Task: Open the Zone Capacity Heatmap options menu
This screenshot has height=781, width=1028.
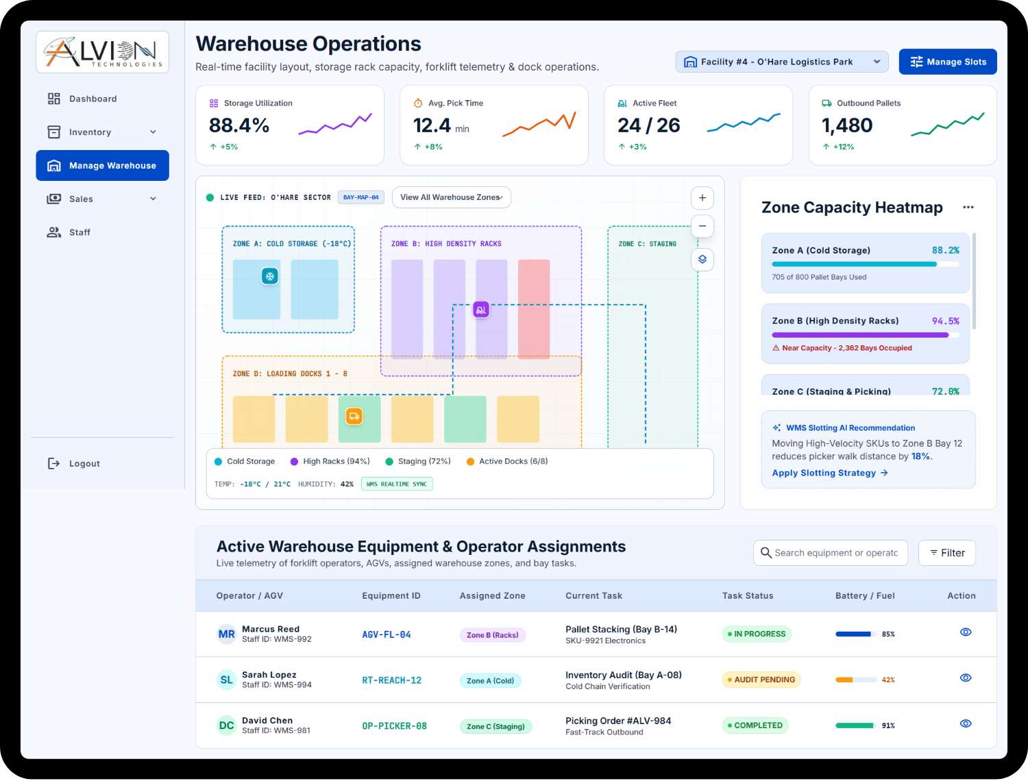Action: (x=968, y=208)
